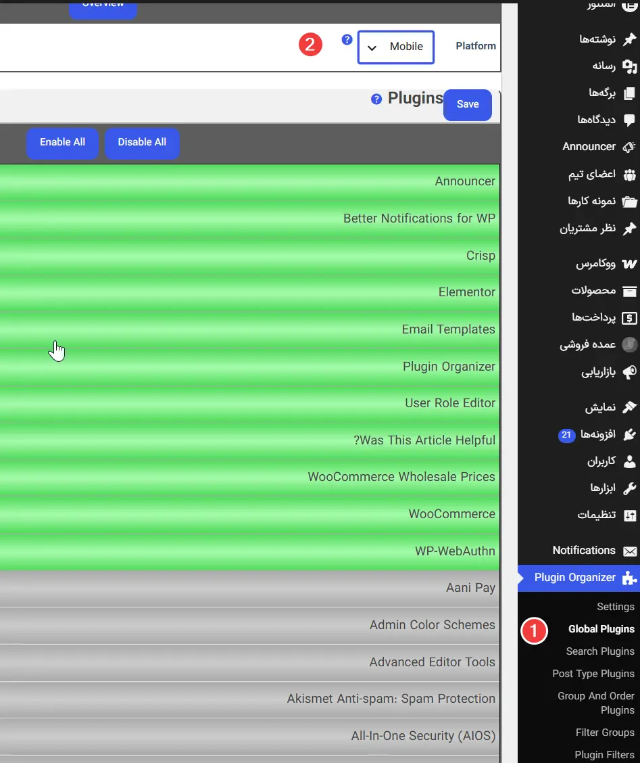Open the تنظیمات sidebar menu
The height and width of the screenshot is (763, 640).
tap(579, 515)
